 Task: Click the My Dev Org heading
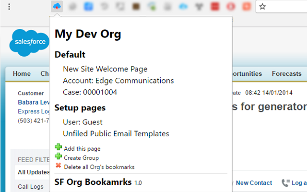tap(88, 34)
